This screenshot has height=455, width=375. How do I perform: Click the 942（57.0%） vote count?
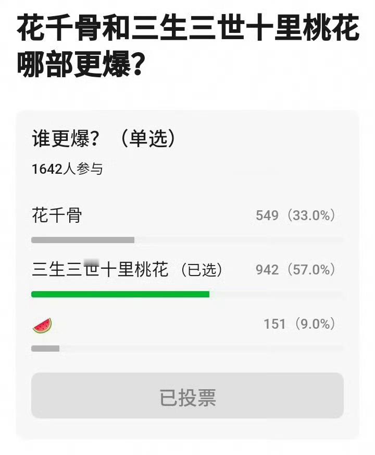[x=296, y=270]
